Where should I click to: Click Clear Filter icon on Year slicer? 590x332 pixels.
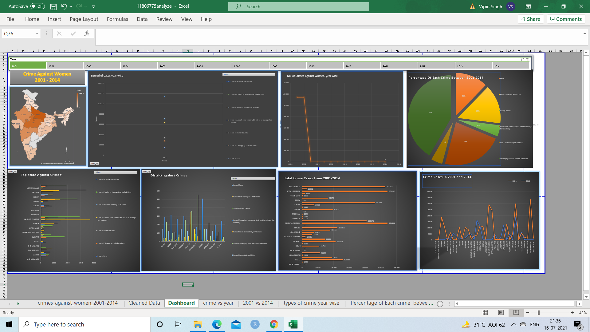(528, 59)
